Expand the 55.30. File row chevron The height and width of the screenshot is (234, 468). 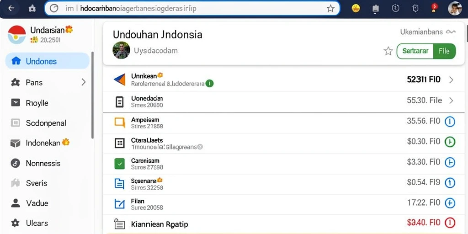pos(451,101)
